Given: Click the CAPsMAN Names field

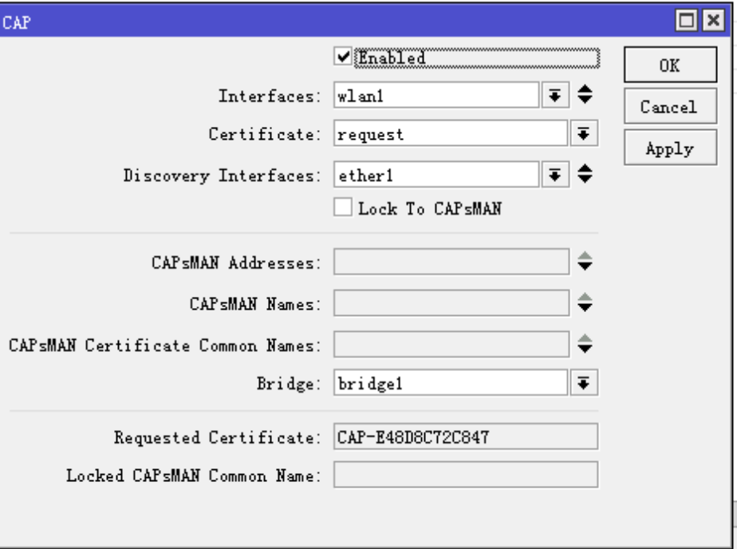Looking at the screenshot, I should pyautogui.click(x=451, y=304).
